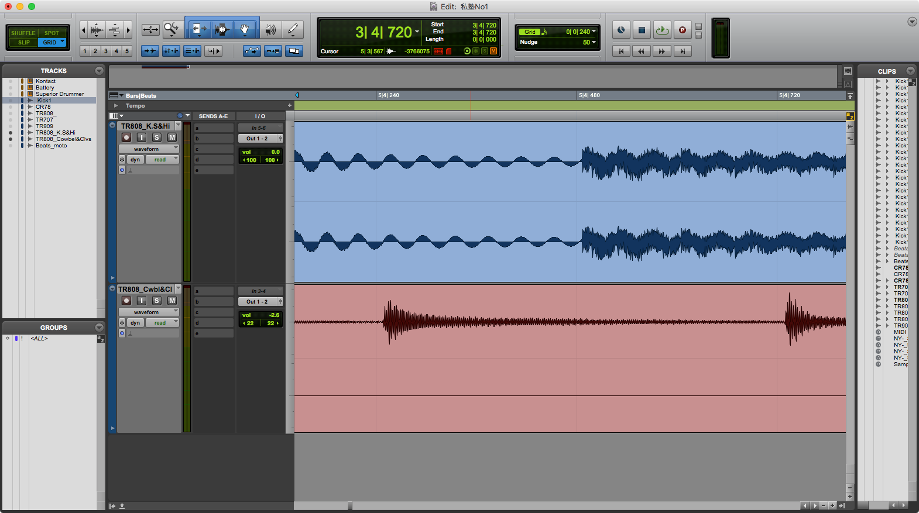Click the horizontal scrollbar thumb

[350, 506]
